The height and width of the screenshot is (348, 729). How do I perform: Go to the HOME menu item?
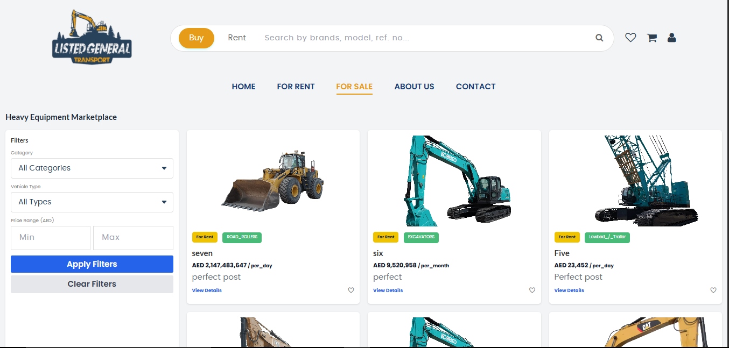(x=243, y=87)
